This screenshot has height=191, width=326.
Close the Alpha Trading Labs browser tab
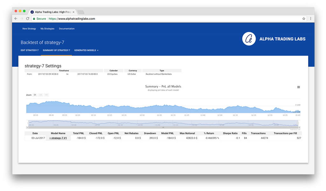pos(74,12)
